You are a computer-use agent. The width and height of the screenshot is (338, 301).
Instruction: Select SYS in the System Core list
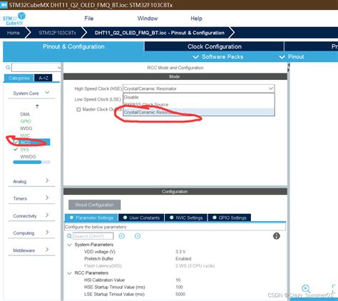pyautogui.click(x=24, y=150)
